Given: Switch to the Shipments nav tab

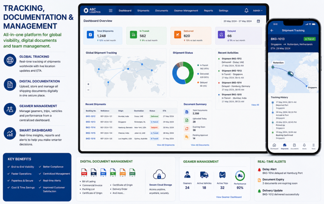Looking at the screenshot, I should 143,10.
